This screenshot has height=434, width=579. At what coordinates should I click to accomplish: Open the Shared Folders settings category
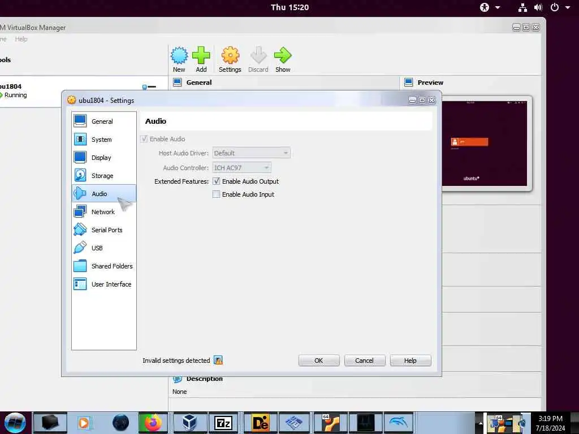(104, 266)
